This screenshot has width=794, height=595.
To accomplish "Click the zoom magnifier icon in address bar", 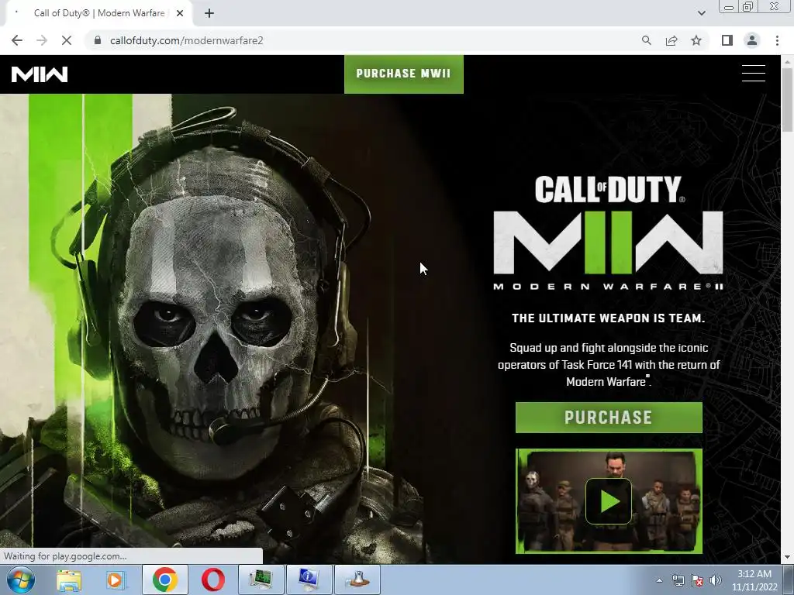I will tap(646, 40).
